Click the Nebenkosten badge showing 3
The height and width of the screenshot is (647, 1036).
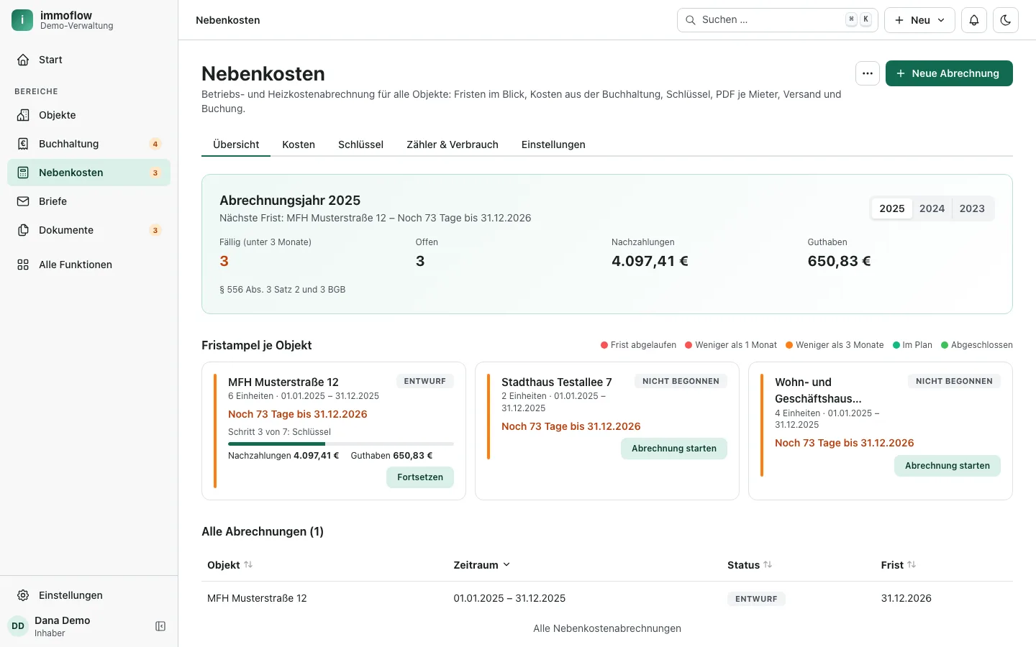coord(155,173)
